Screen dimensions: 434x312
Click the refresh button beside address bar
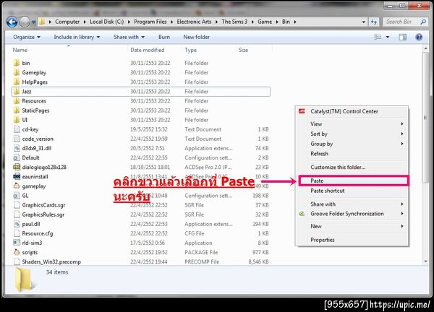[374, 22]
